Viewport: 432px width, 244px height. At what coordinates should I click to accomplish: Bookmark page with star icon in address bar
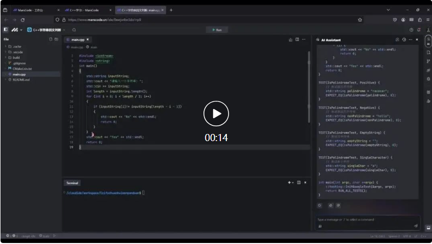click(x=360, y=20)
